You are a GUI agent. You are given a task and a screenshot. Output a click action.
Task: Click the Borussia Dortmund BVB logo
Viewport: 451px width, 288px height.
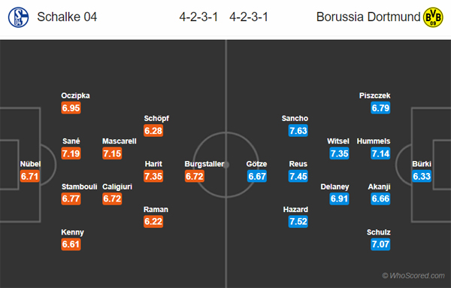click(x=433, y=17)
